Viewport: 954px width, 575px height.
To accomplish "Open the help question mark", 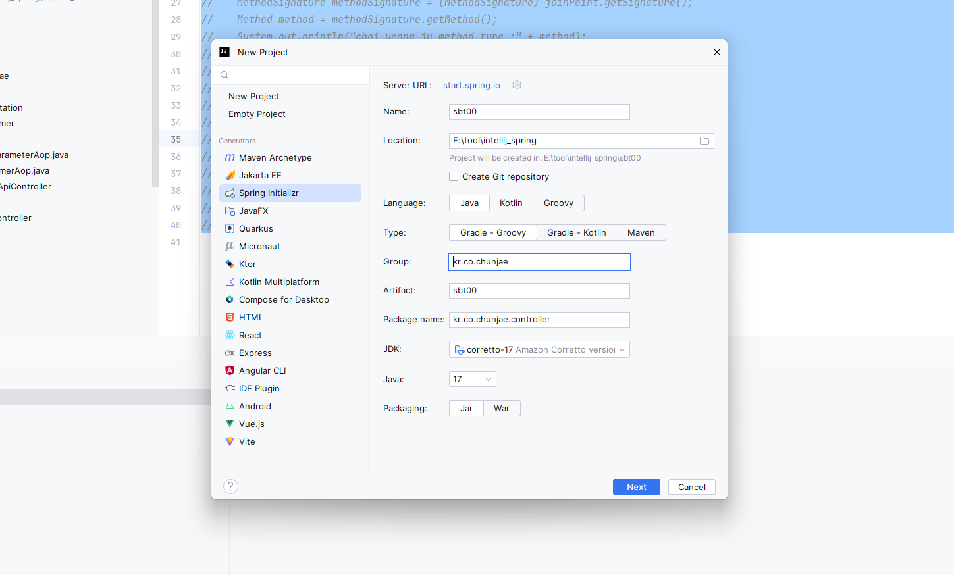I will [x=230, y=486].
